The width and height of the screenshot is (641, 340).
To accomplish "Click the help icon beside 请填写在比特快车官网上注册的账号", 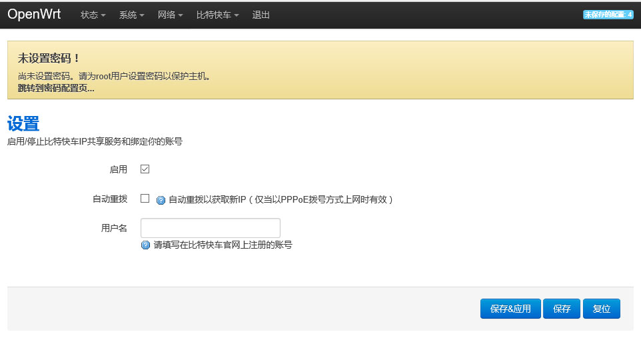I will pos(145,245).
